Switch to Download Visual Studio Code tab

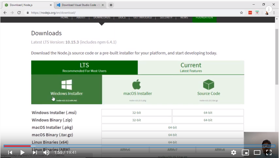click(x=80, y=5)
